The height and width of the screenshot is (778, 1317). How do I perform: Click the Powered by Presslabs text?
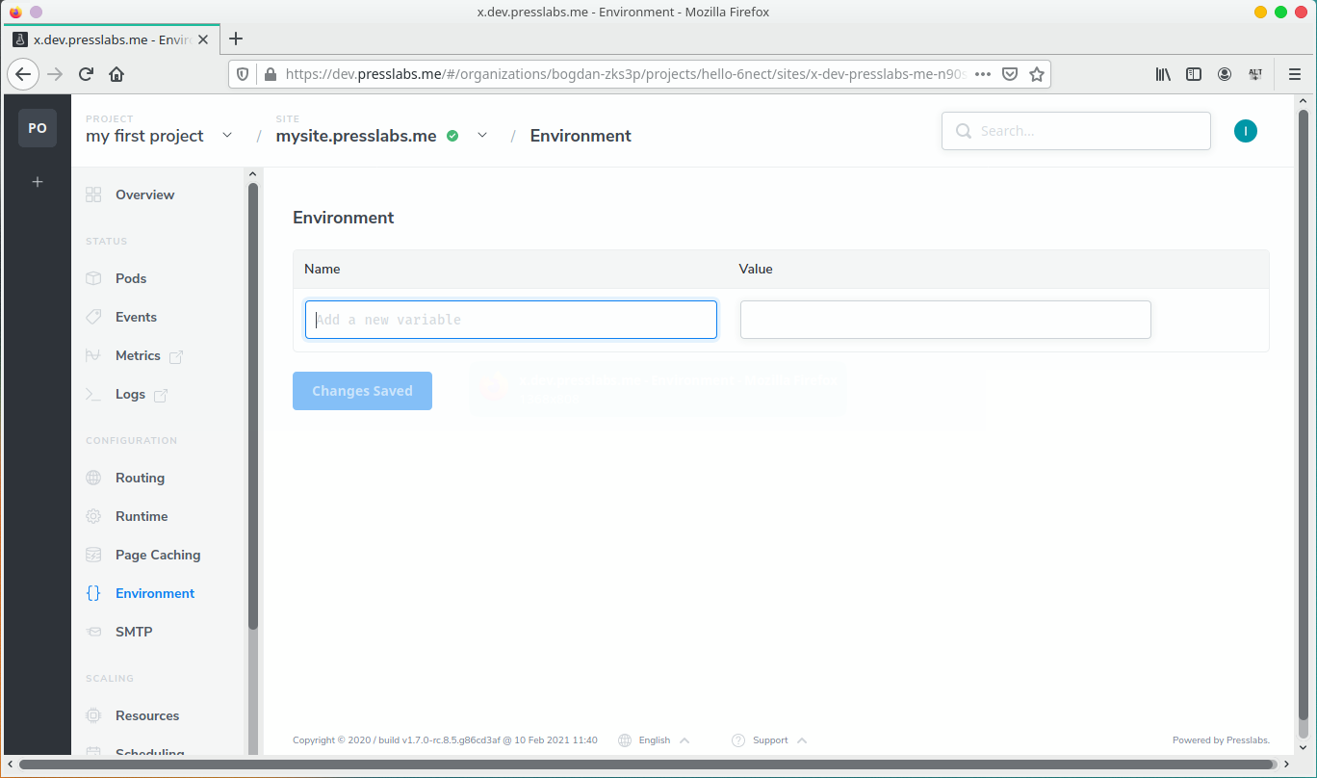[1221, 740]
